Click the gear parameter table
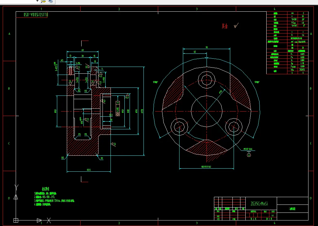 click(x=287, y=43)
